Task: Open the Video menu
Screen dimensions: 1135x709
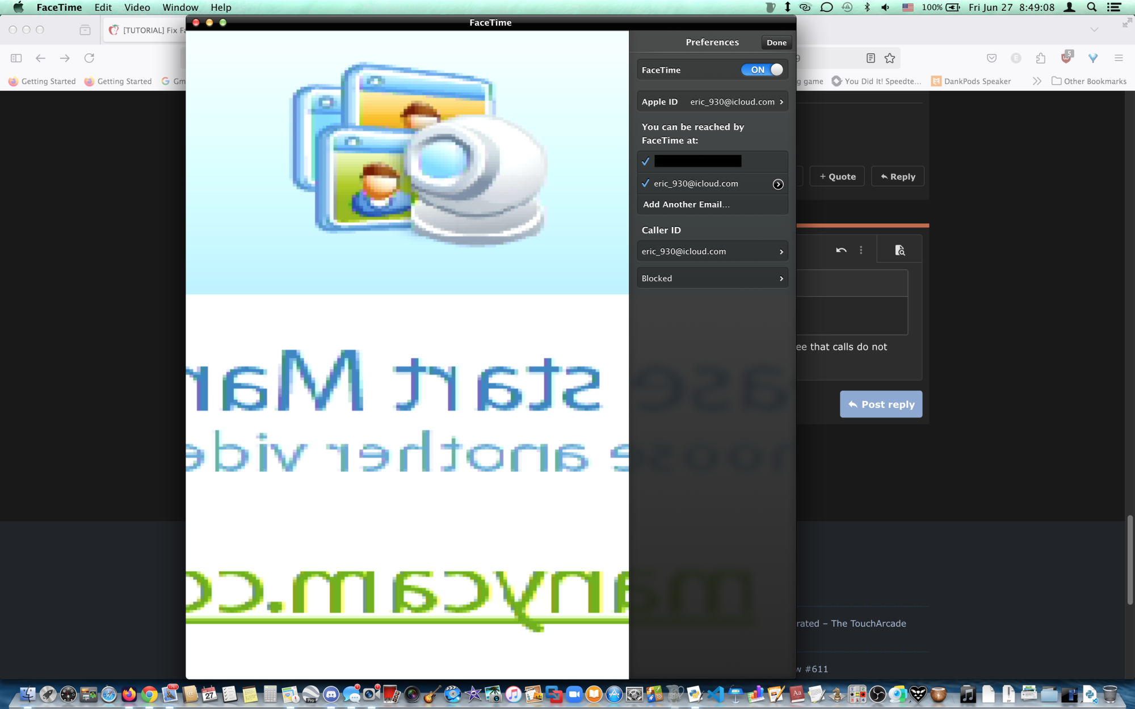Action: click(x=136, y=7)
